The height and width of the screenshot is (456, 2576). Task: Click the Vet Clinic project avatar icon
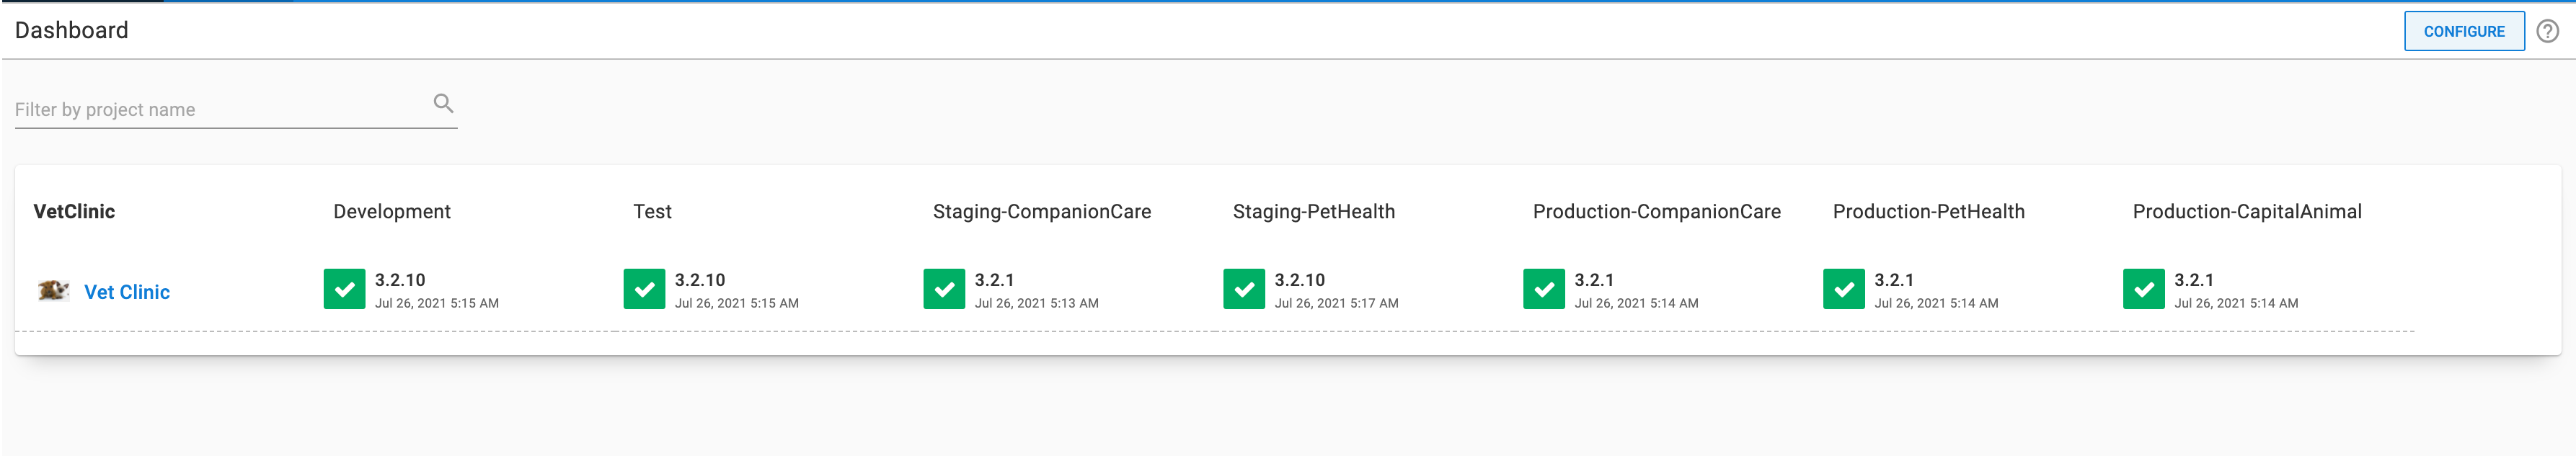[53, 290]
